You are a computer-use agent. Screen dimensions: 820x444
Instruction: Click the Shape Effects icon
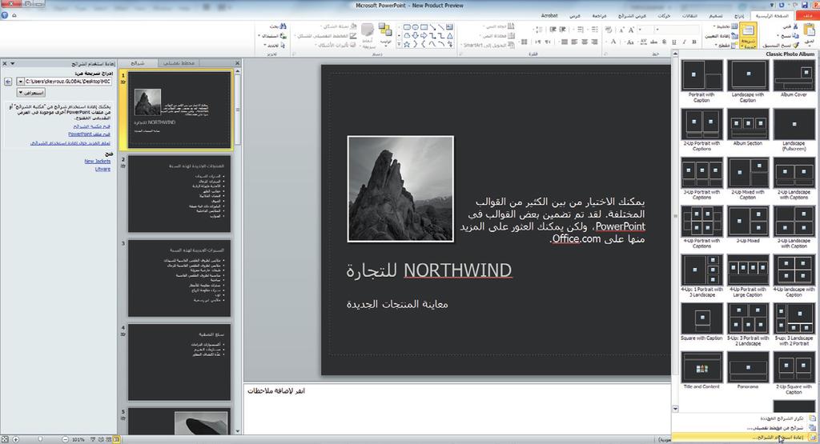pos(353,45)
